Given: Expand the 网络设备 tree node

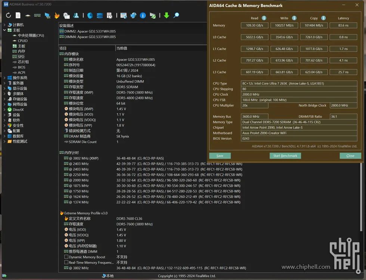Looking at the screenshot, I should coord(4,104).
